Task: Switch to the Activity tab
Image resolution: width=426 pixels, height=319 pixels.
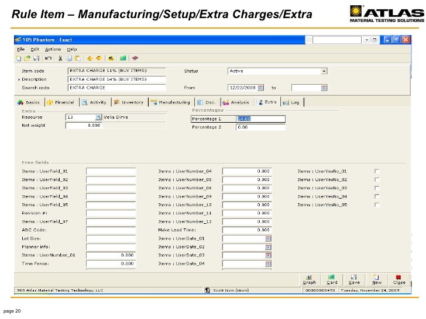Action: (x=94, y=102)
